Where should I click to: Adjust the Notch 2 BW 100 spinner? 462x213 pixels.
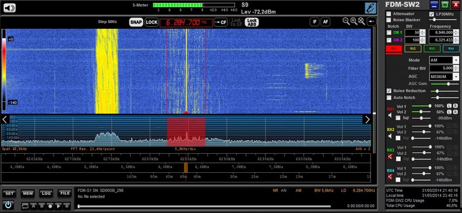[423, 40]
